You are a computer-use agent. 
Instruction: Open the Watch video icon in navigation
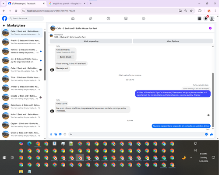[108, 18]
